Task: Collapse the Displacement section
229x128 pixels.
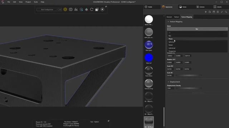Action: (x=168, y=82)
